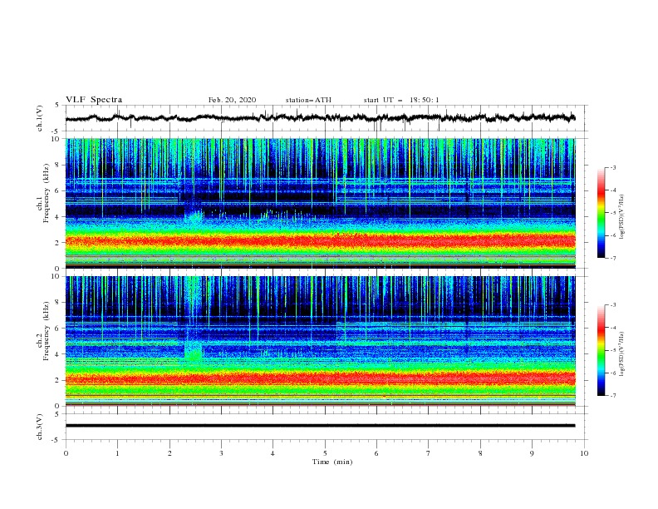
Task: Click the ch.1 color scale bar
Action: (602, 213)
